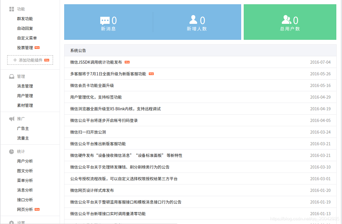Open the 总用户数 green tile
Screen dimensions: 342x224
[290, 22]
